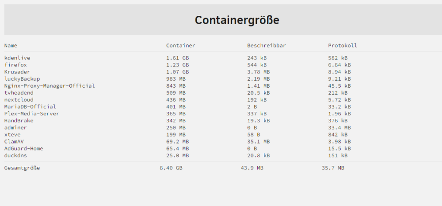Click the Containergröße heading
This screenshot has width=442, height=206.
(x=237, y=20)
